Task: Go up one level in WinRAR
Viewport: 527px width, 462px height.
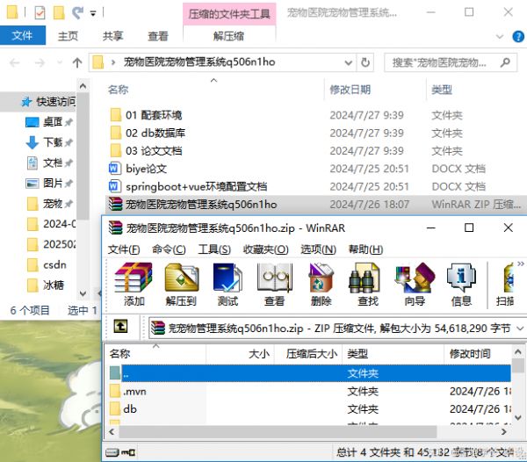Action: [120, 326]
